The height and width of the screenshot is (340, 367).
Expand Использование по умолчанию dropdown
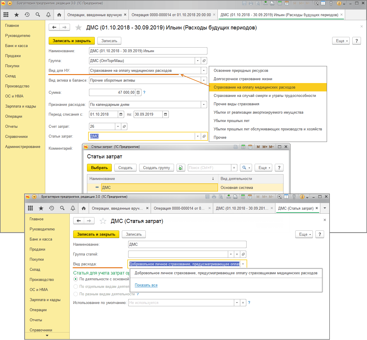(x=237, y=303)
